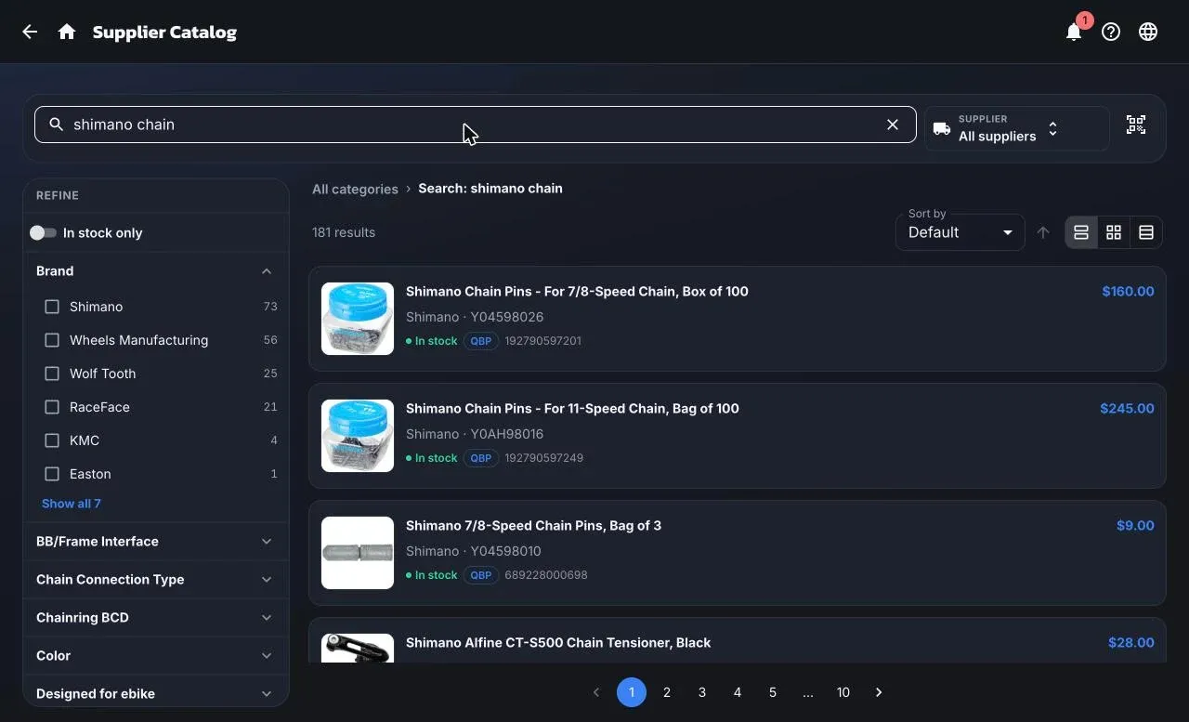Viewport: 1189px width, 722px height.
Task: Open the help question mark icon
Action: (1111, 32)
